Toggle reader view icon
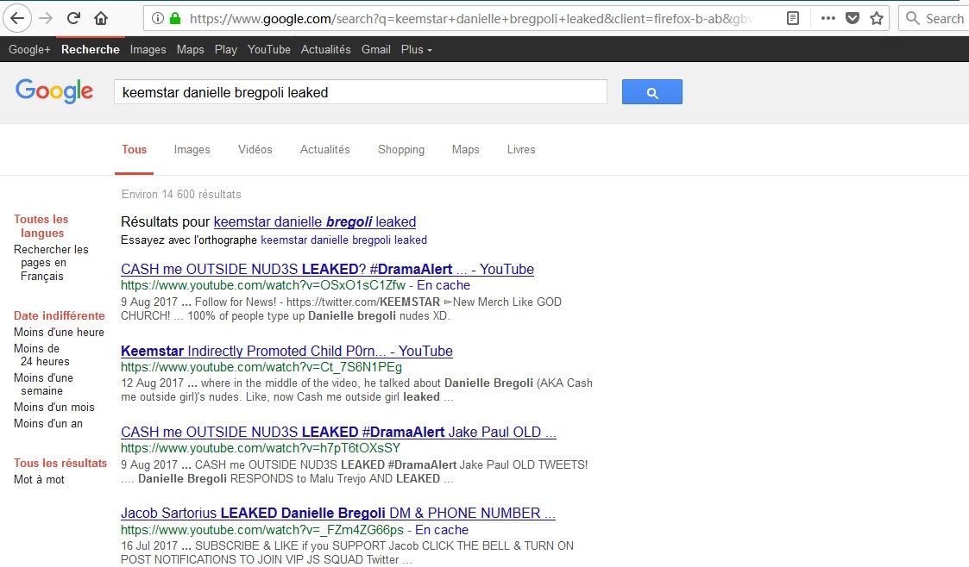This screenshot has width=969, height=567. (x=793, y=18)
